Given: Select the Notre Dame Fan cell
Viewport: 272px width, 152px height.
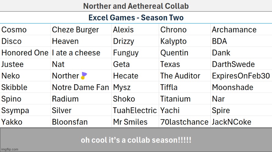Looking at the screenshot, I should click(x=81, y=87).
